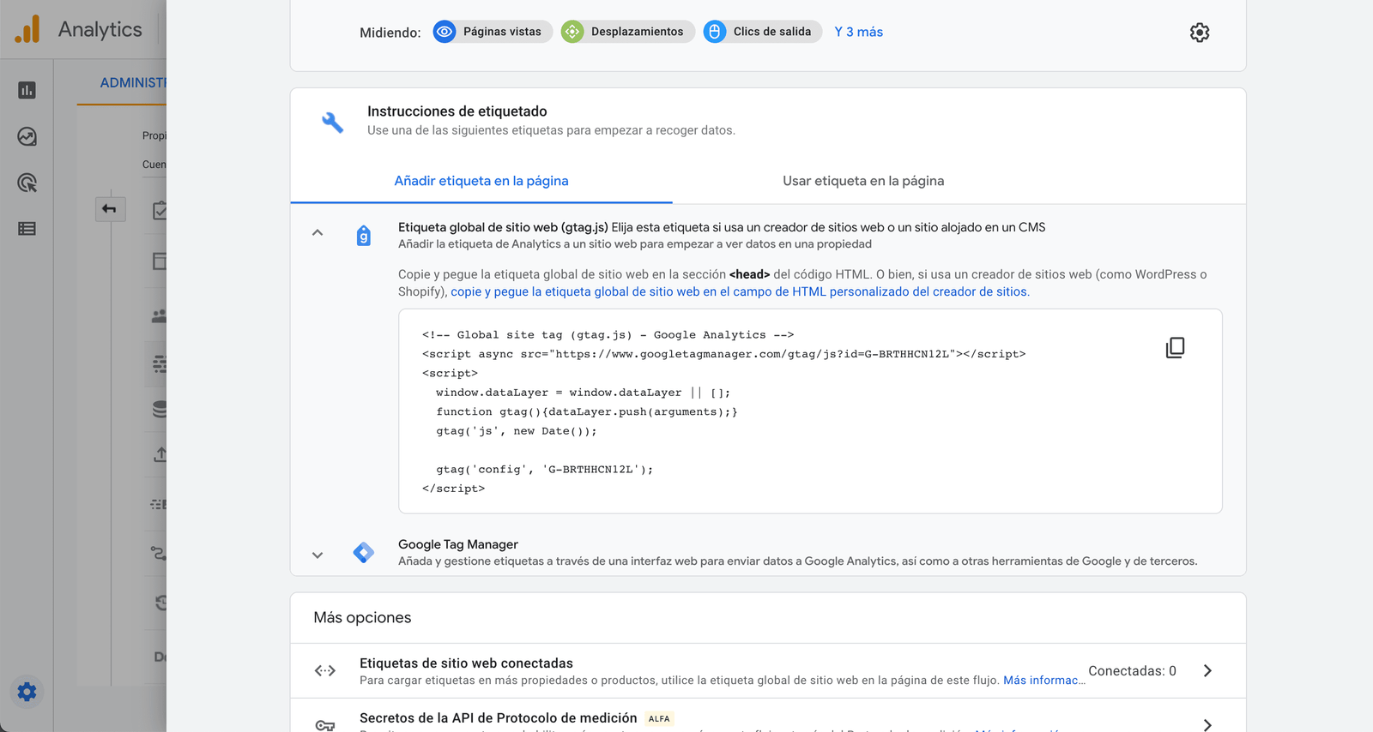Click the Clics de salida chip
This screenshot has height=732, width=1373.
point(761,32)
